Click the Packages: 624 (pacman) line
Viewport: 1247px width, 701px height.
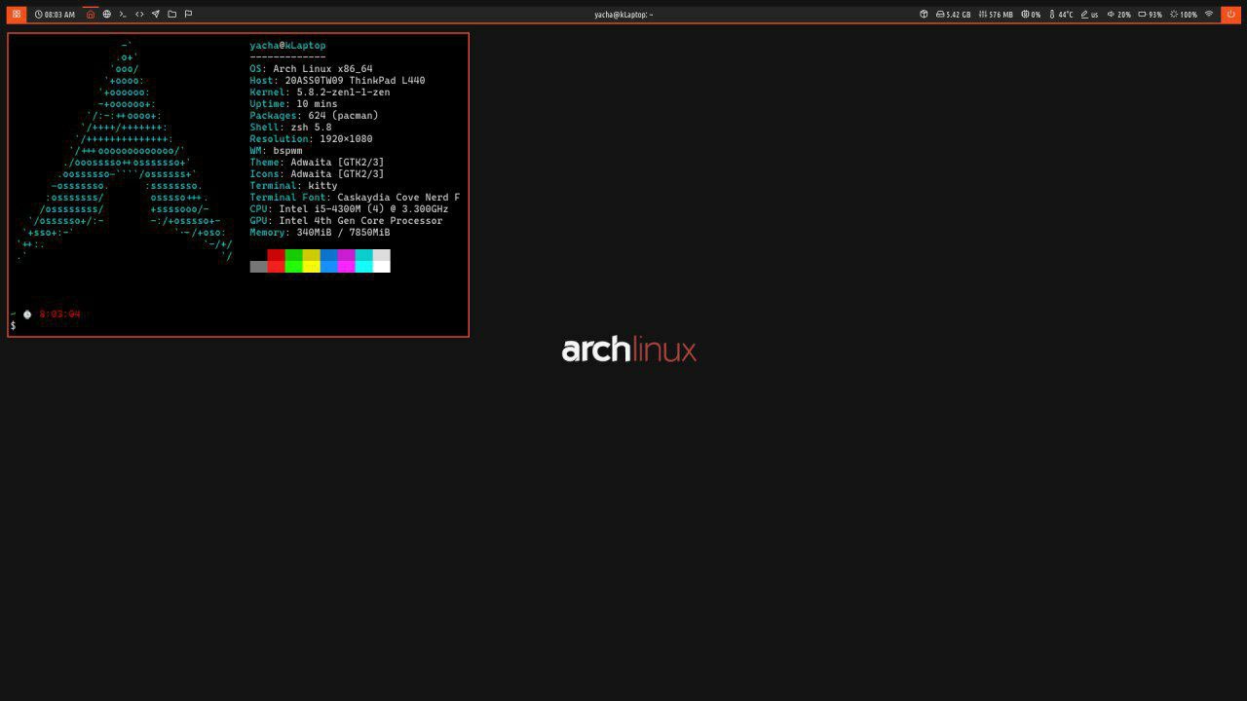[314, 116]
